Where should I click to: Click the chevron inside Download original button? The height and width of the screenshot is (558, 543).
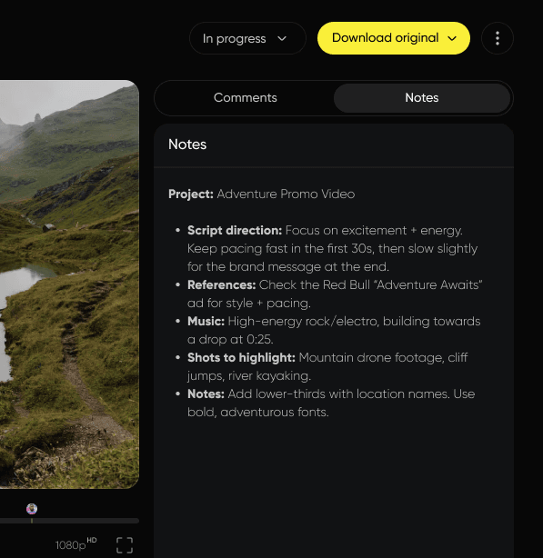pyautogui.click(x=452, y=38)
